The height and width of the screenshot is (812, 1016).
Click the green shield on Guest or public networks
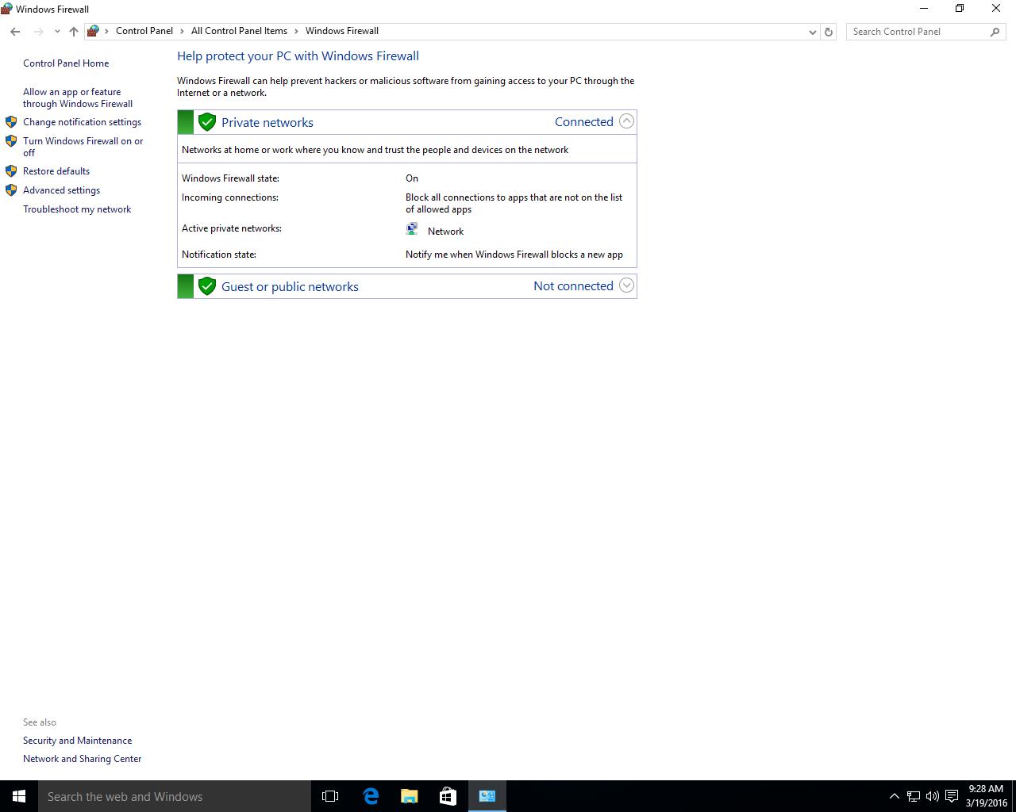(207, 286)
